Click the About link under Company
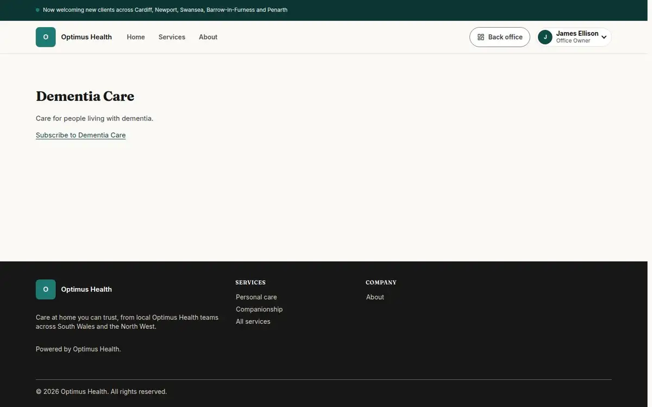The width and height of the screenshot is (652, 407). (375, 297)
